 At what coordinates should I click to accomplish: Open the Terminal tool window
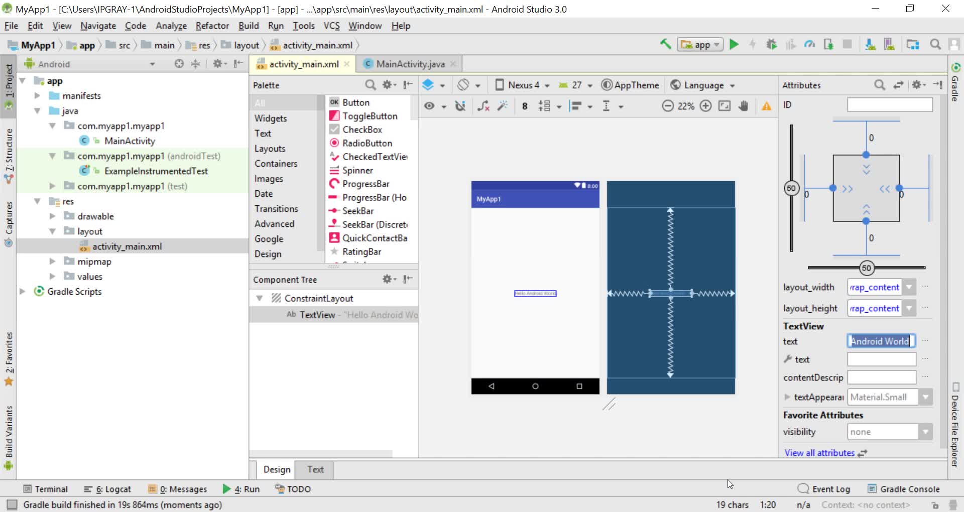coord(46,489)
